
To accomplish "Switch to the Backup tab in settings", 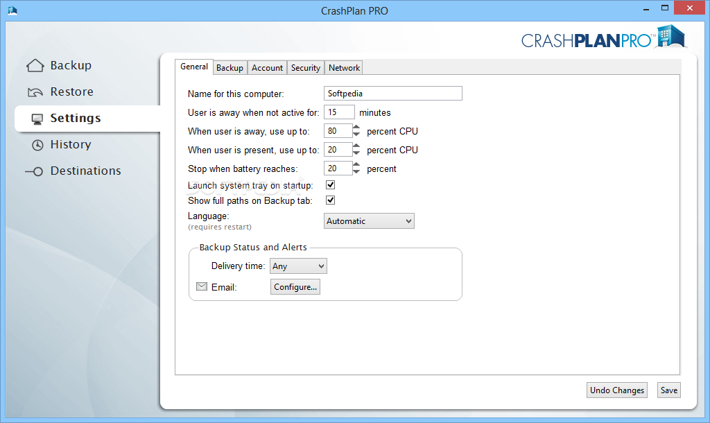I will (x=230, y=67).
